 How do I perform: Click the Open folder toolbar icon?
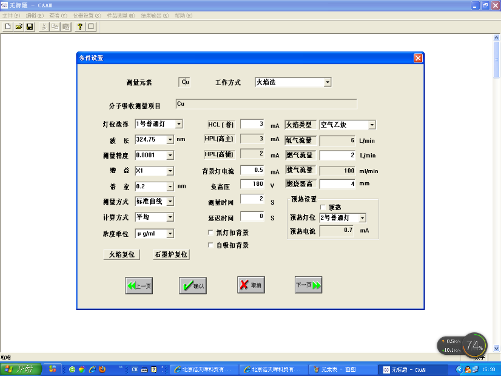[x=19, y=27]
